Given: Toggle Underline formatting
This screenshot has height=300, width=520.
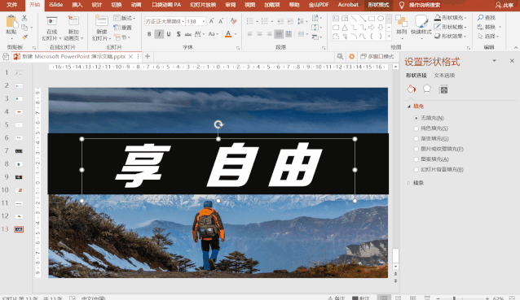Looking at the screenshot, I should pos(169,34).
